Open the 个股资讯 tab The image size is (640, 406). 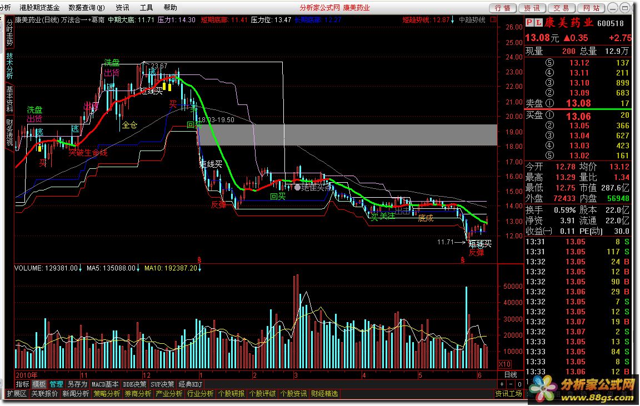[293, 394]
